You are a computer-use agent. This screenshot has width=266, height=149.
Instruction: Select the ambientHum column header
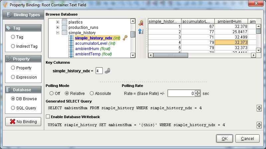[x=231, y=22]
